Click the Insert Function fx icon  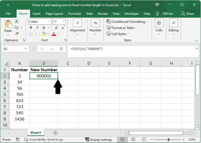point(61,49)
